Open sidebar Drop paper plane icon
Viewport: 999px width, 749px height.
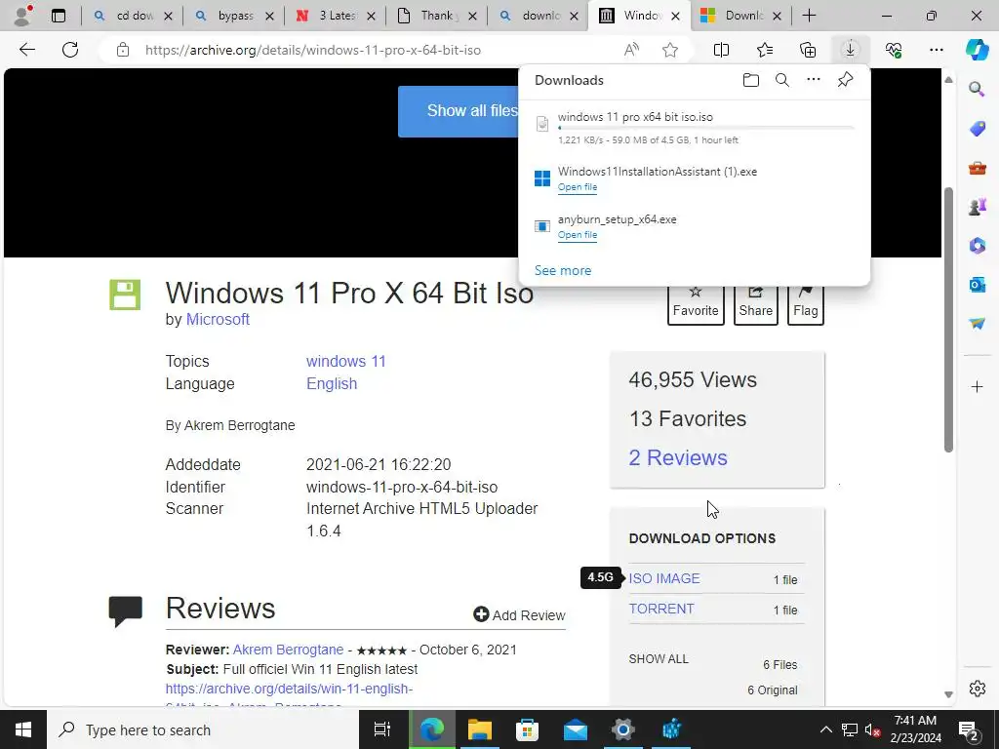(x=977, y=324)
